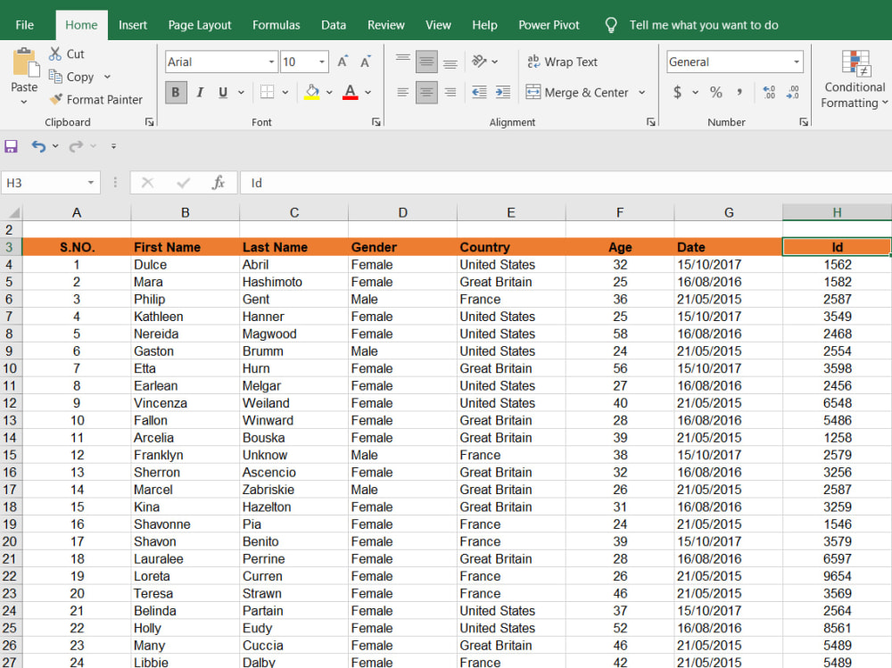Image resolution: width=892 pixels, height=668 pixels.
Task: Click the borders icon
Action: (x=268, y=92)
